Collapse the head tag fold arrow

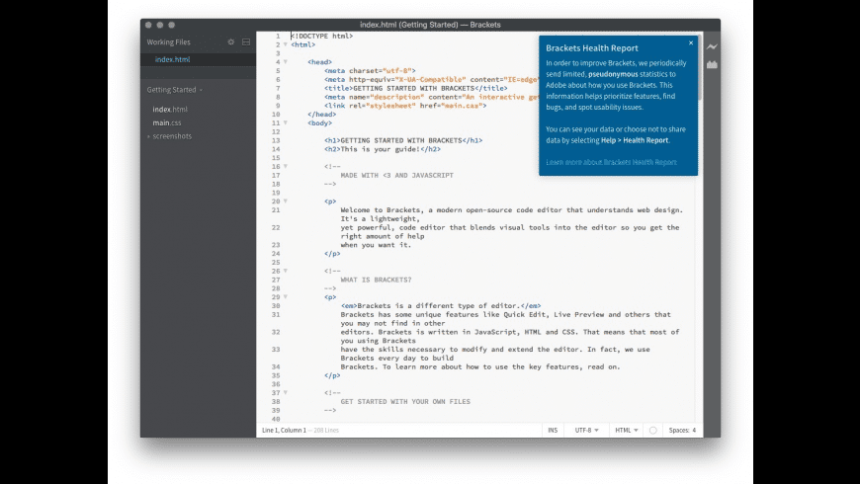(285, 61)
